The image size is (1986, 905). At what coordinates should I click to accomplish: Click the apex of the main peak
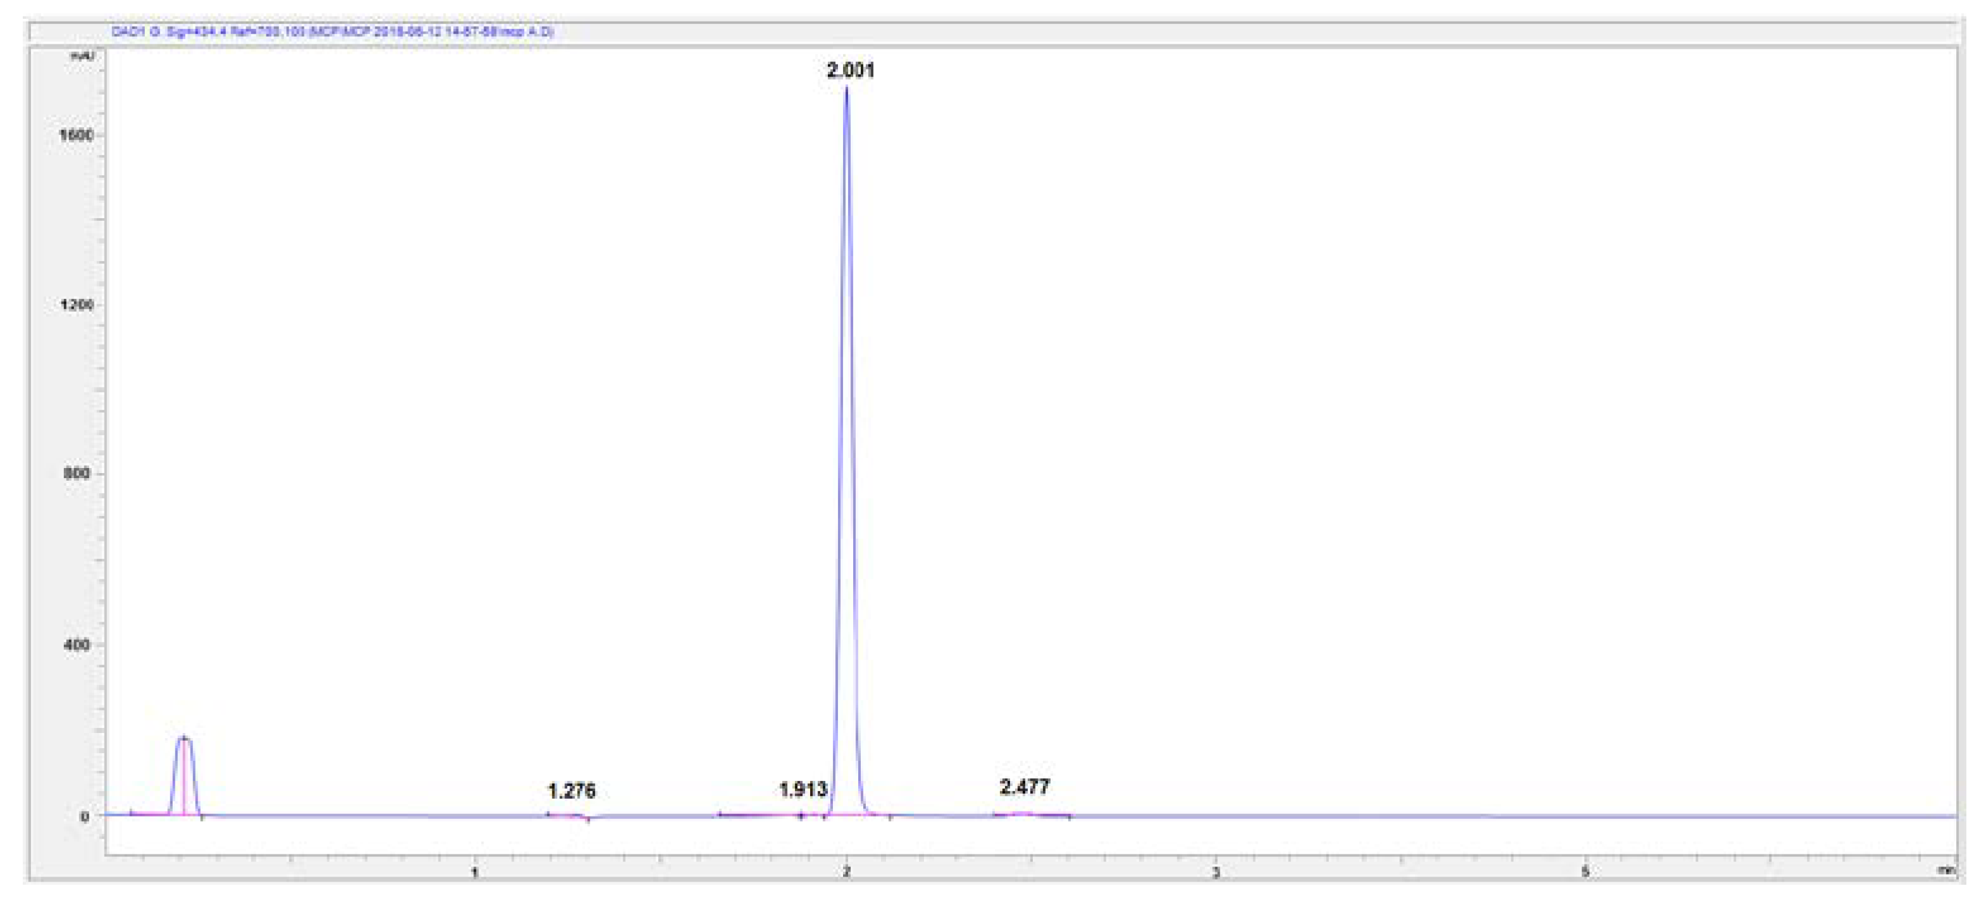pos(847,89)
